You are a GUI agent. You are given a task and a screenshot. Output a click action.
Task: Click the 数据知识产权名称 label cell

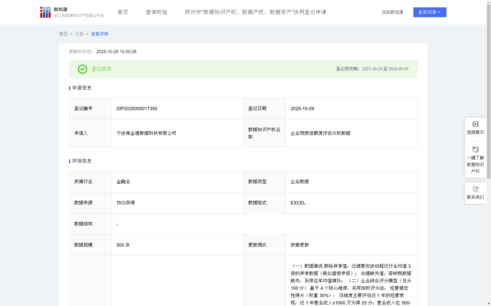(x=264, y=133)
